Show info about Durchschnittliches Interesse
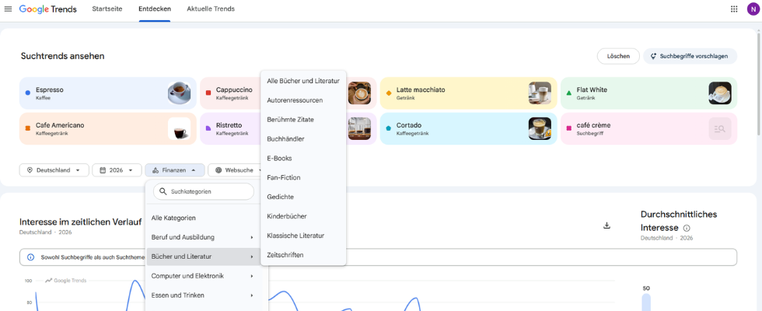762x311 pixels. 687,228
